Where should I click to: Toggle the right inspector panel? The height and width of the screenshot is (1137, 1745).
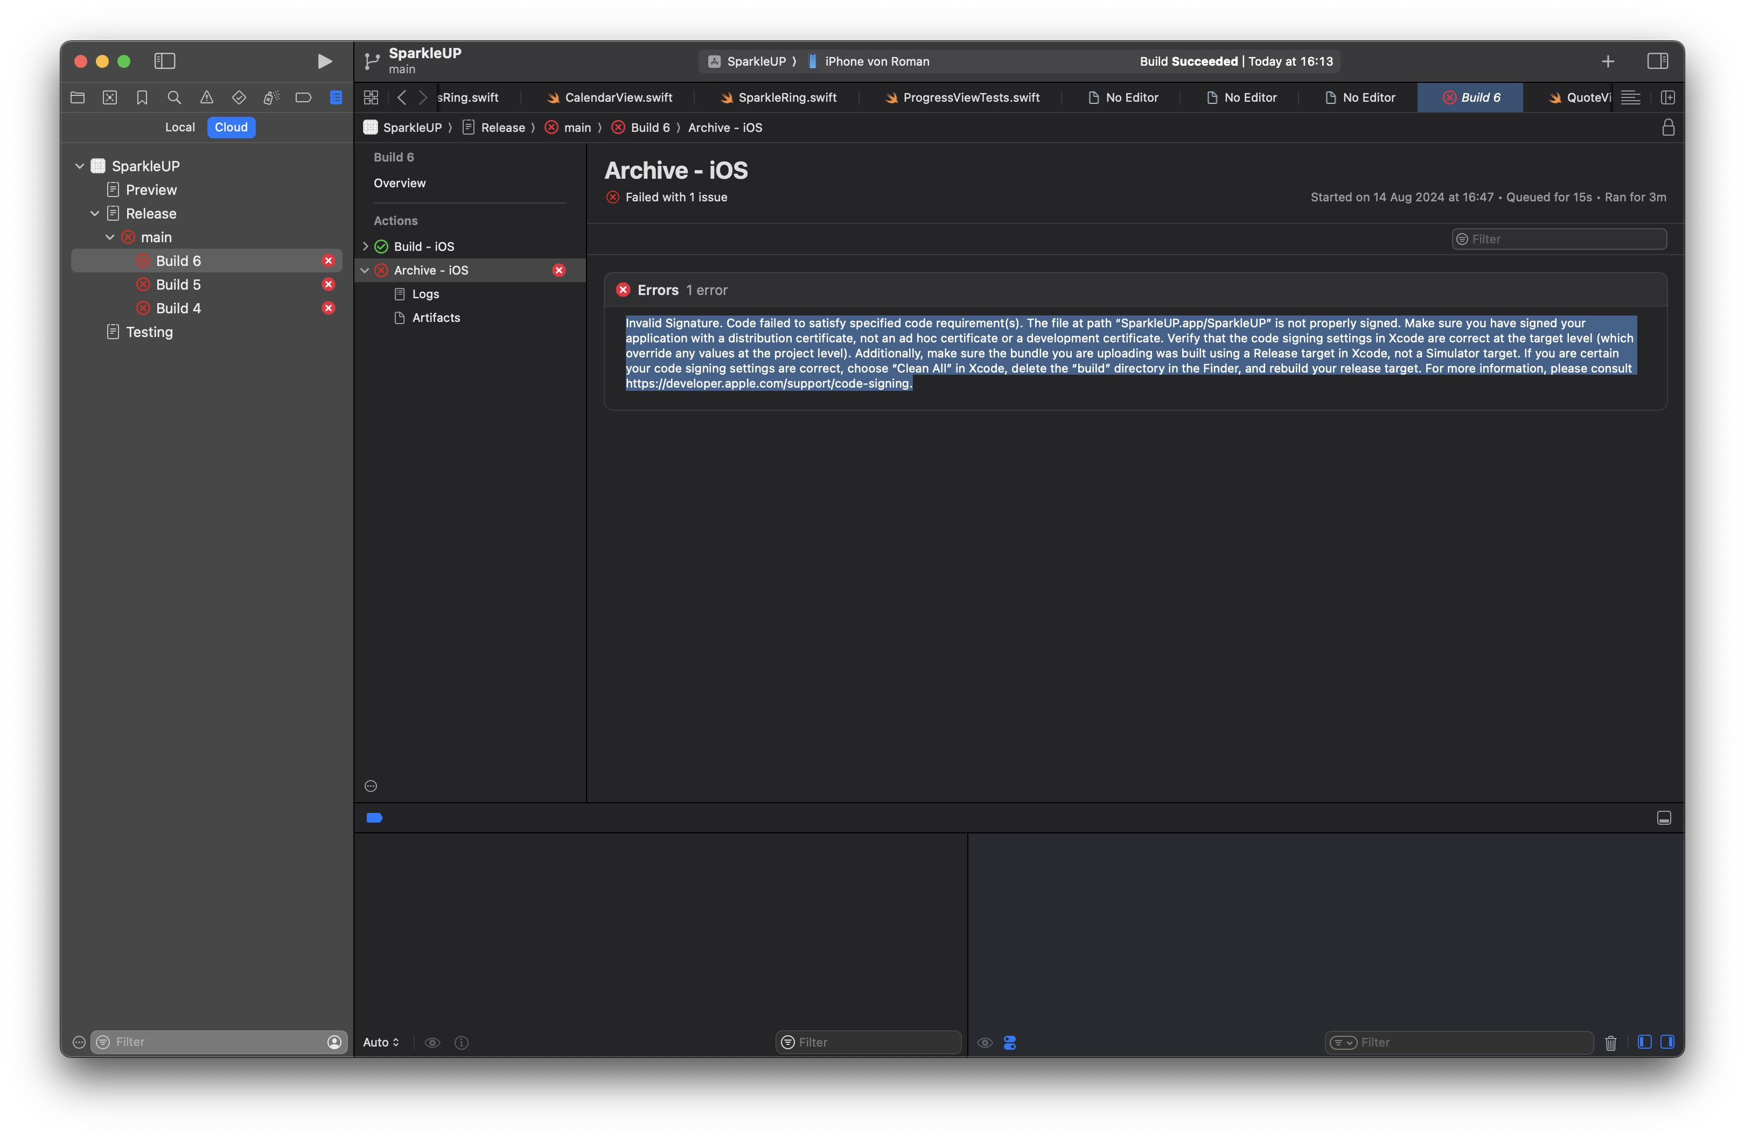point(1657,61)
